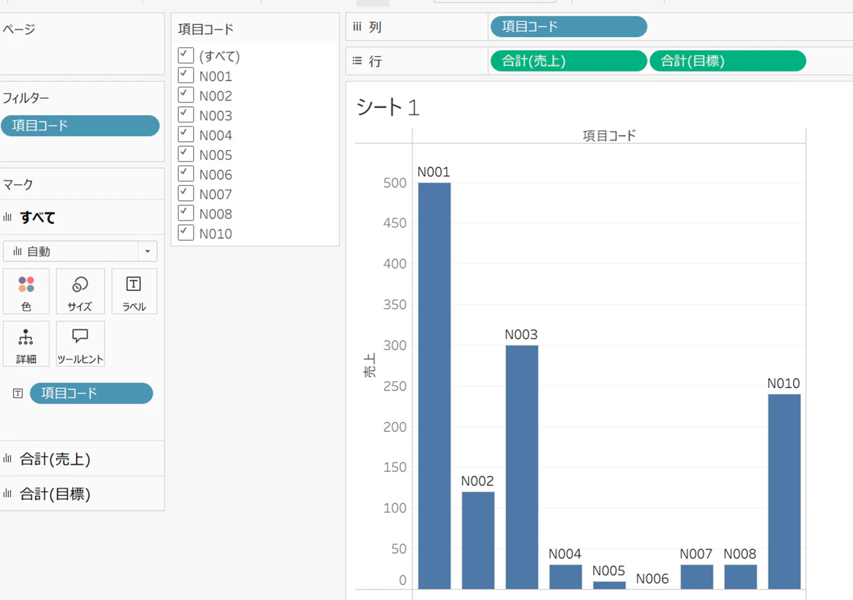
Task: Click the マーク card heading
Action: (18, 184)
